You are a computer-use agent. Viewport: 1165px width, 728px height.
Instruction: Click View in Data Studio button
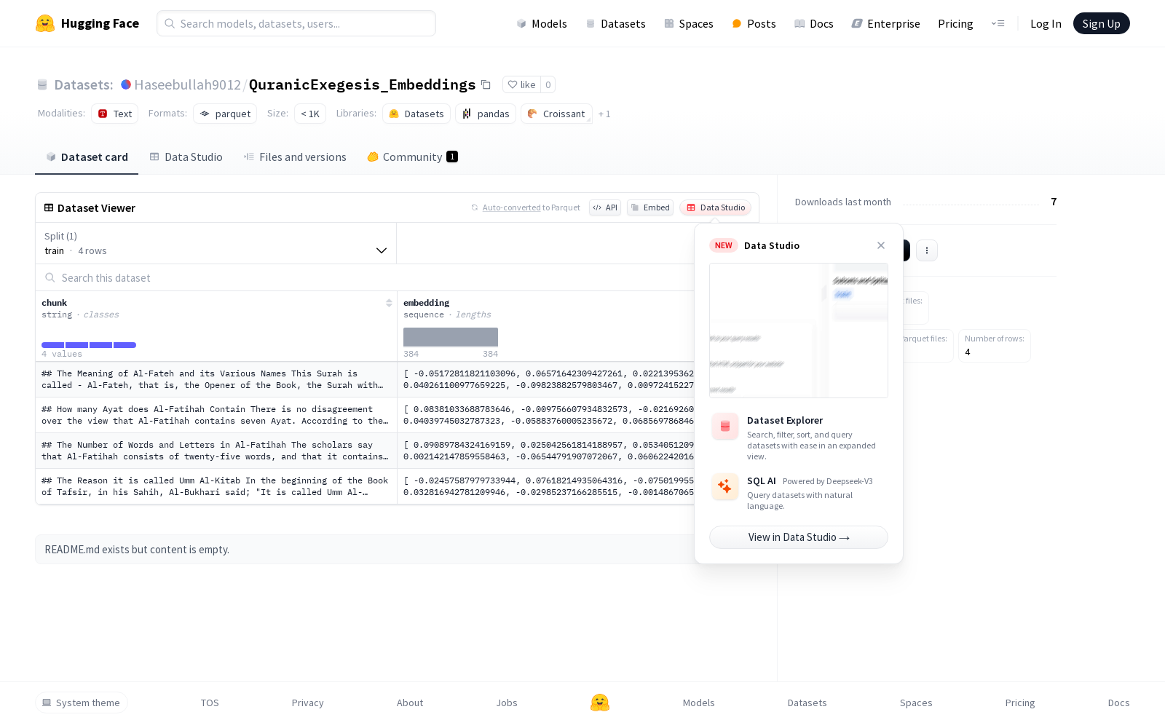pyautogui.click(x=799, y=537)
